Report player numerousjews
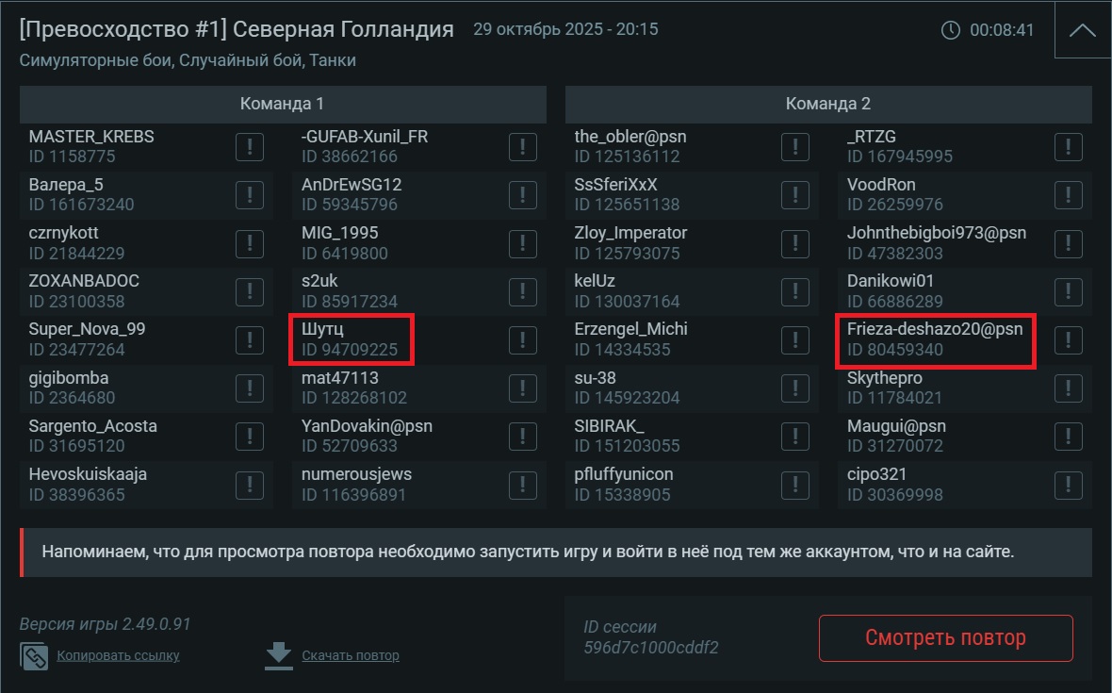1112x693 pixels. (522, 485)
